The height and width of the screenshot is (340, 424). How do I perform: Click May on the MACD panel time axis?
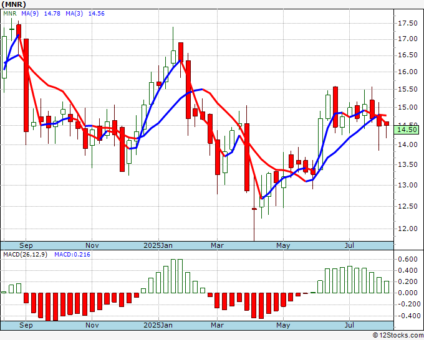(x=283, y=325)
